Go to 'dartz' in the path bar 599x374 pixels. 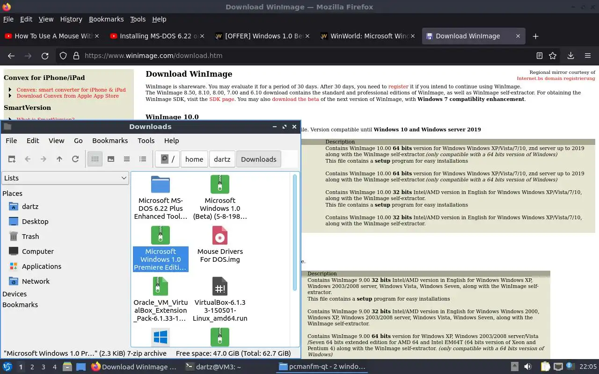(222, 159)
